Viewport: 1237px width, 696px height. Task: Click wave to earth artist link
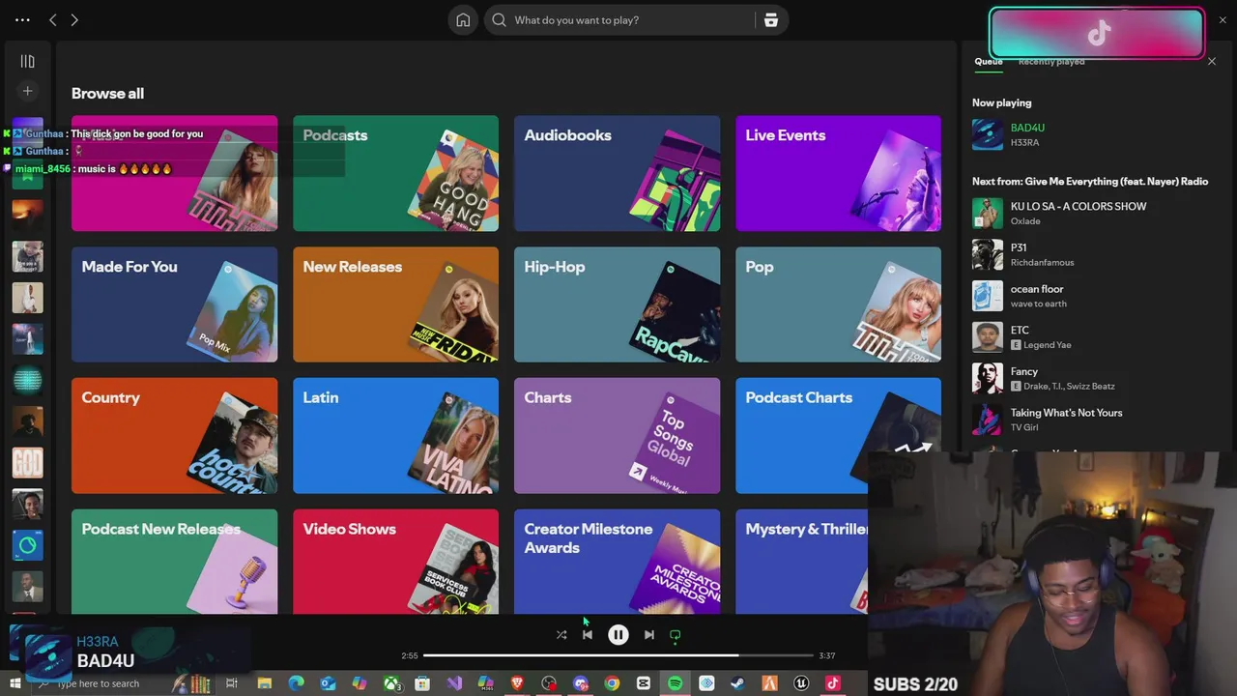pos(1039,304)
